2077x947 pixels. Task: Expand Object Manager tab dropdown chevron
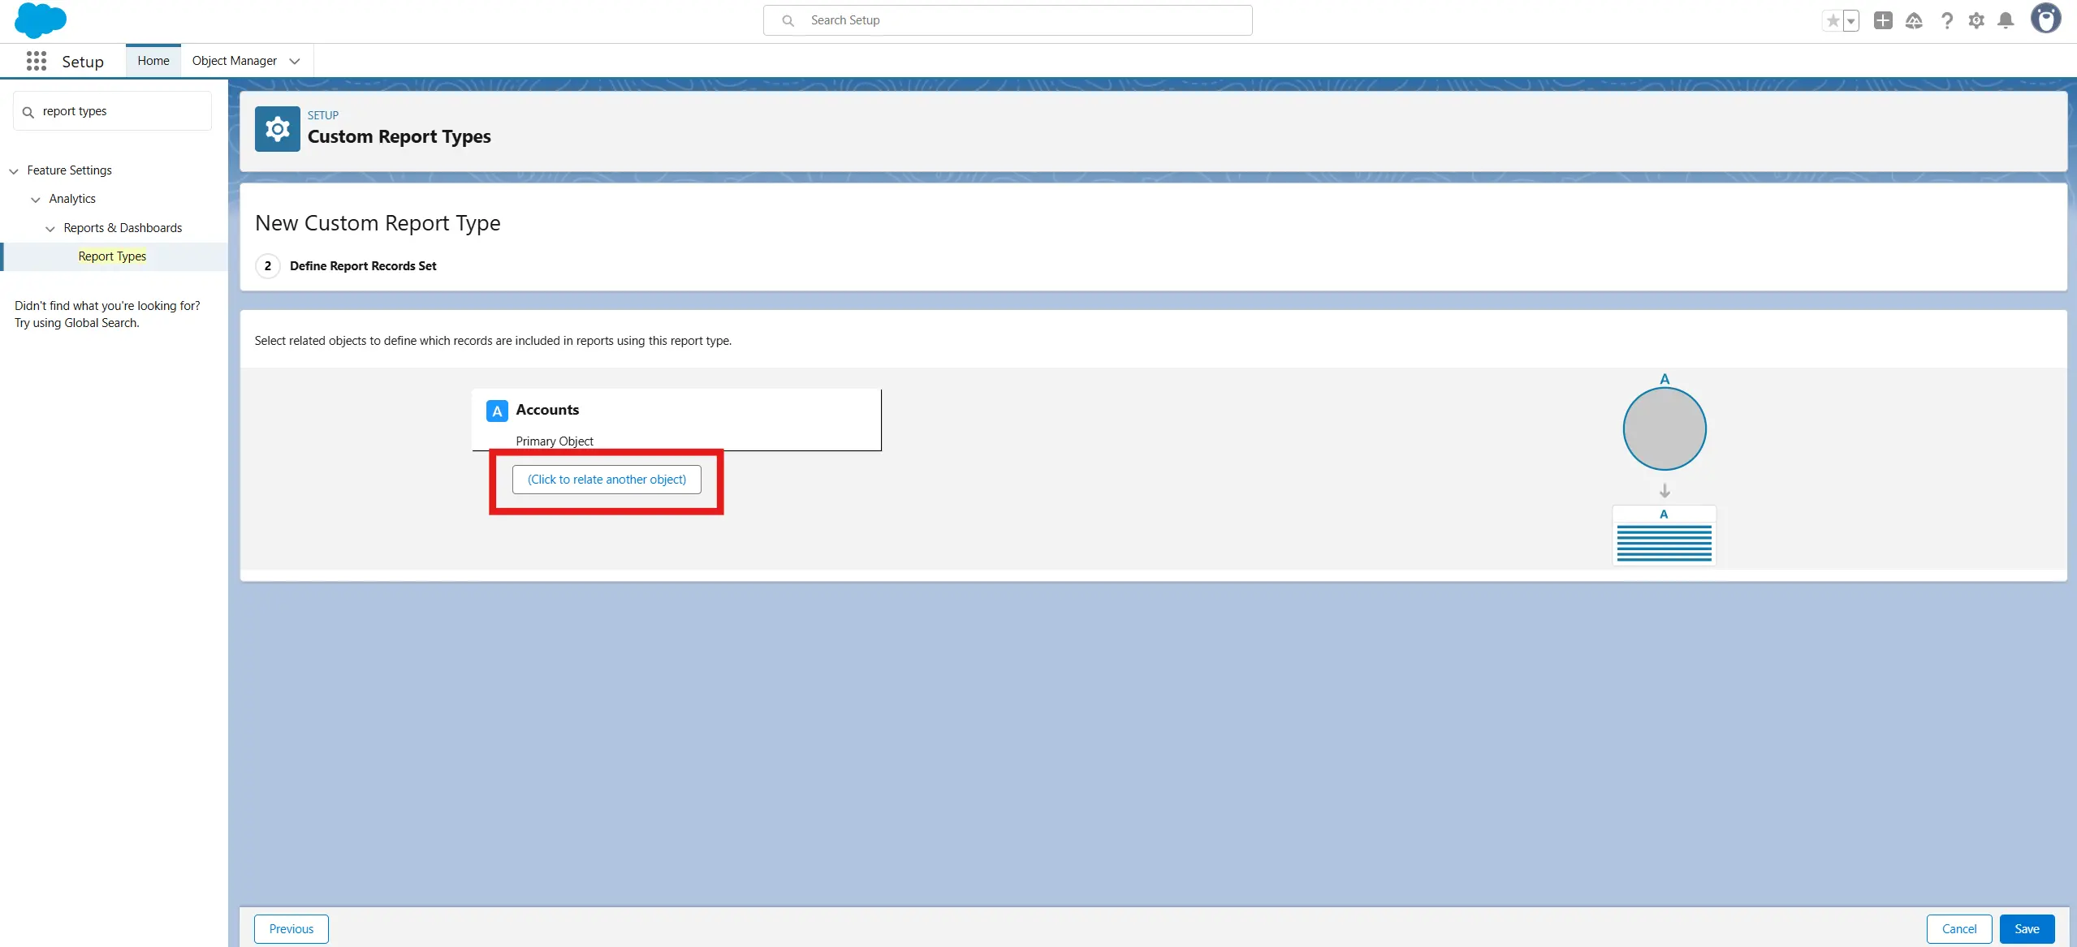click(x=295, y=61)
